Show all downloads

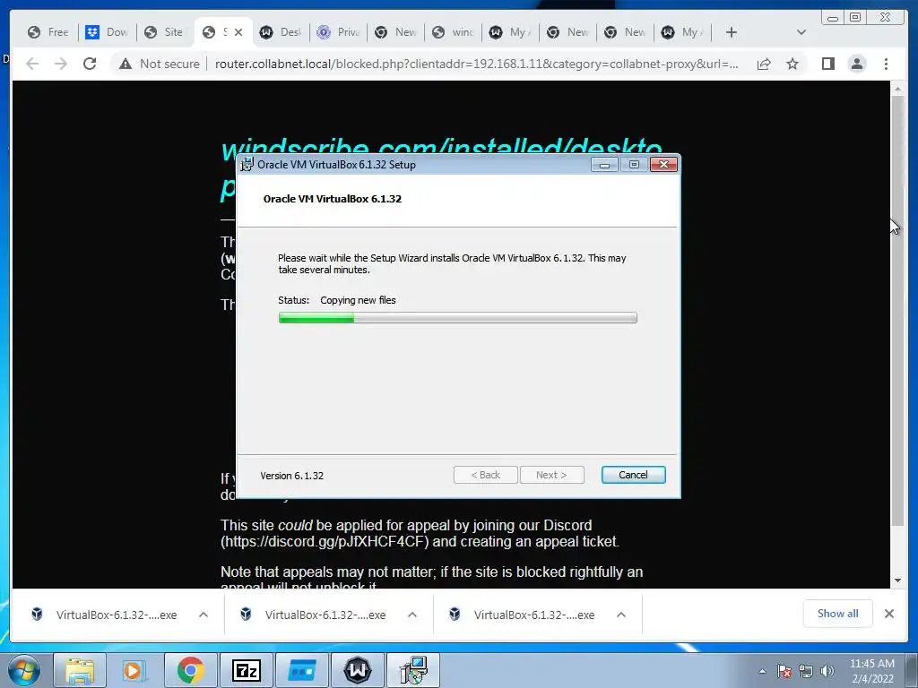tap(838, 614)
